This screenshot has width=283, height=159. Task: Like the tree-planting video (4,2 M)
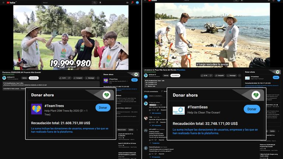tap(63, 78)
